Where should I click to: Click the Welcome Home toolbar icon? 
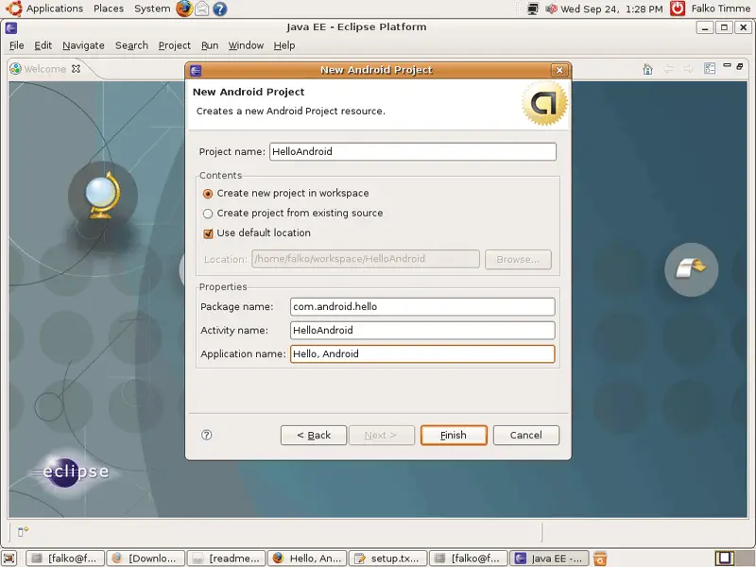(647, 69)
